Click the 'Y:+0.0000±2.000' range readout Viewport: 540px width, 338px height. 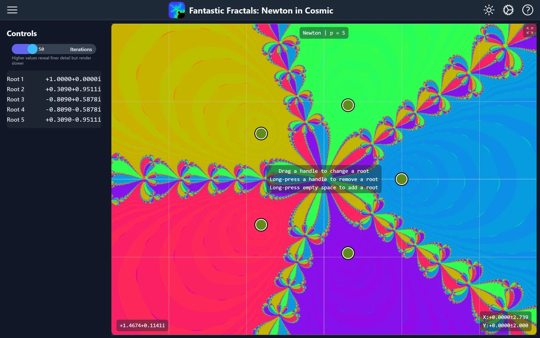[505, 325]
